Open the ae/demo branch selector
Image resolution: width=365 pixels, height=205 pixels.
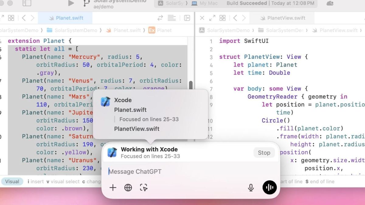[103, 6]
